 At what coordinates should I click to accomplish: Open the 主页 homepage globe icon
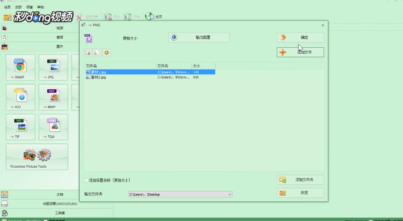click(153, 17)
